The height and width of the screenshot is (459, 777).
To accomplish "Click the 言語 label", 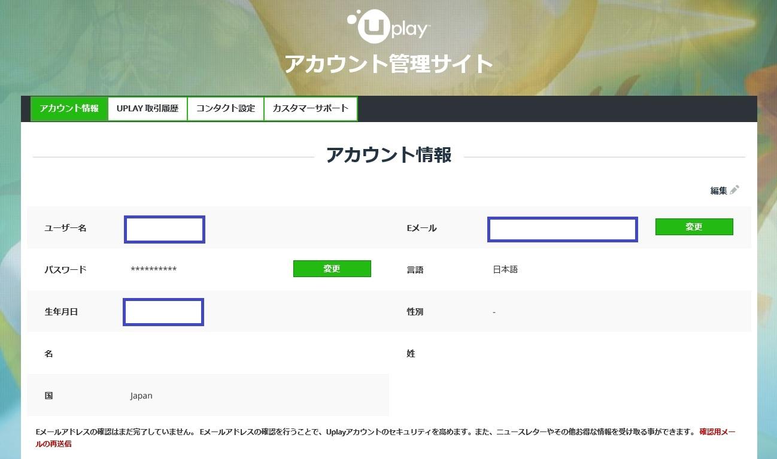I will click(415, 270).
